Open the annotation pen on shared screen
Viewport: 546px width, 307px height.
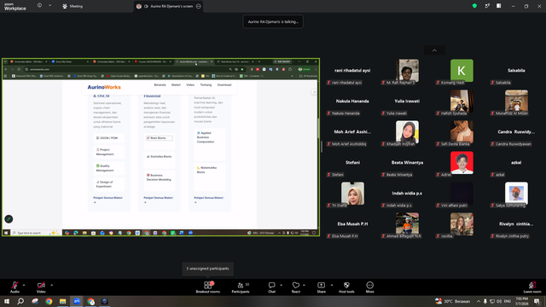pyautogui.click(x=9, y=219)
